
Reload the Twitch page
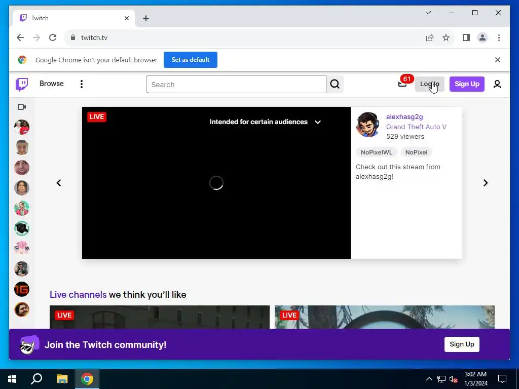pyautogui.click(x=53, y=37)
